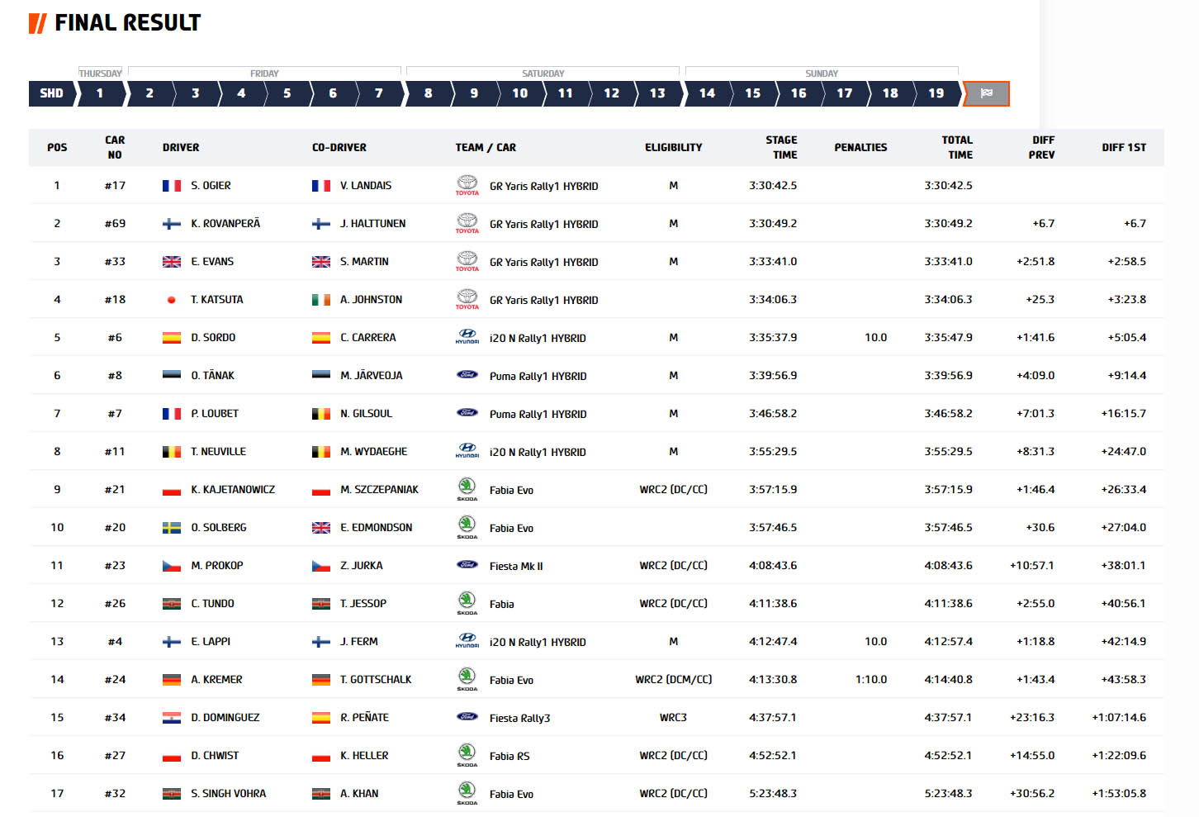The width and height of the screenshot is (1199, 817).
Task: Select the Hyundai logo in D. Sordo's row
Action: coord(467,337)
